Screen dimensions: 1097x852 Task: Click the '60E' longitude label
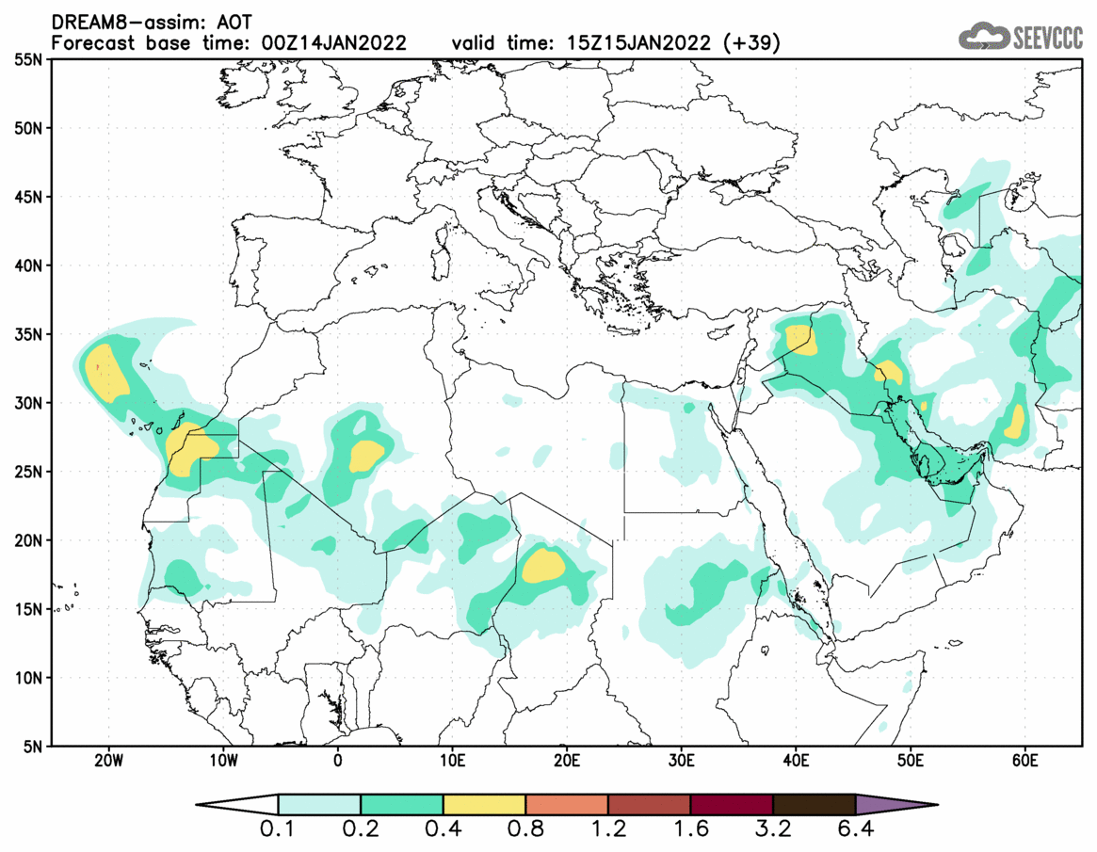(1024, 761)
